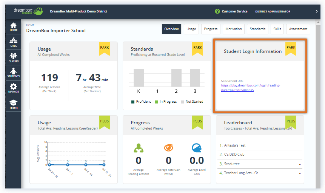This screenshot has width=325, height=193.
Task: Click the 7 hr 43 min average time
Action: 92,78
